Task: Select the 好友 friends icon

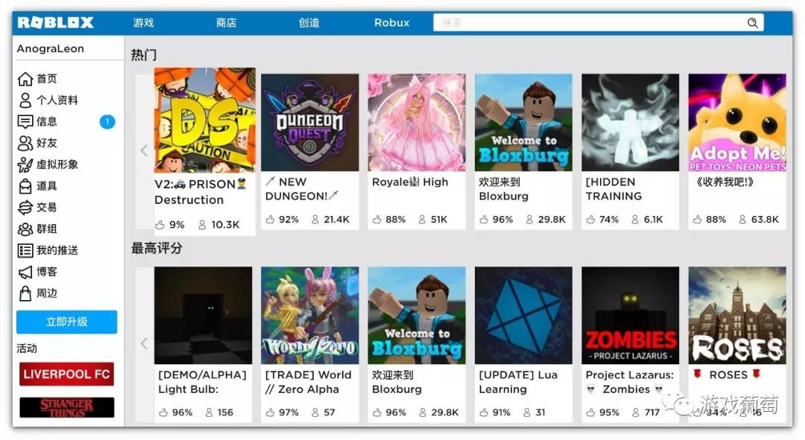Action: (25, 143)
